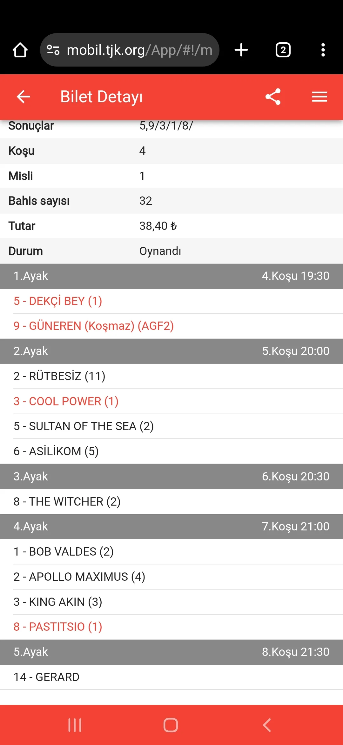The width and height of the screenshot is (343, 745).
Task: Select the 1.Ayak section header
Action: coord(171,276)
